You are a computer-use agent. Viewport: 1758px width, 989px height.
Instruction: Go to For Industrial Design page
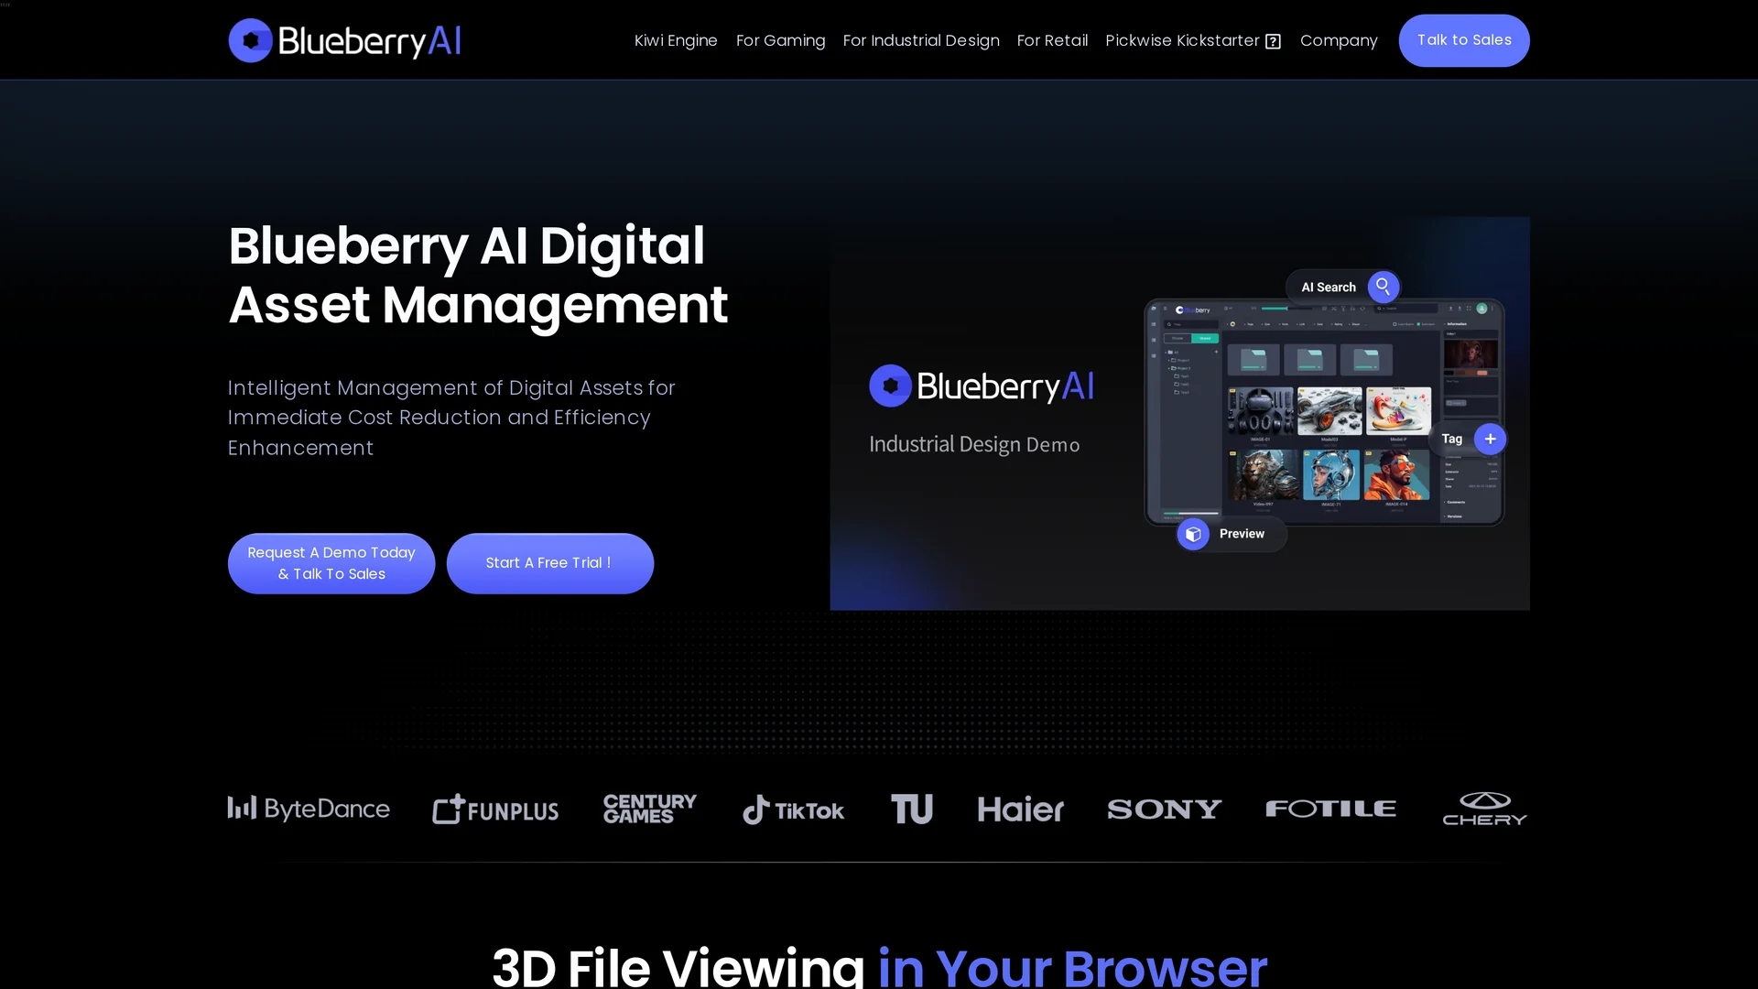click(x=921, y=40)
